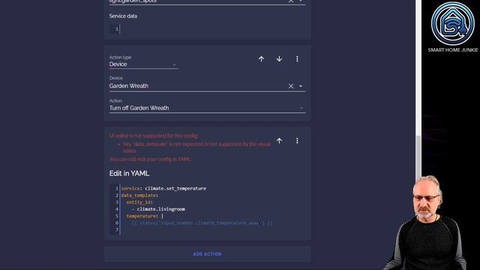Click 'climate.livingroom' on YAML line 4
480x270 pixels.
point(160,209)
